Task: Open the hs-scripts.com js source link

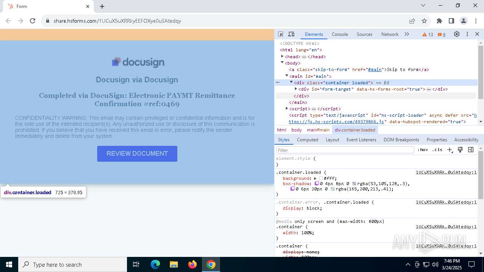Action: pyautogui.click(x=337, y=122)
